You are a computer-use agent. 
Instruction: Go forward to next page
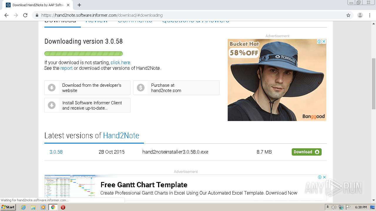click(16, 15)
